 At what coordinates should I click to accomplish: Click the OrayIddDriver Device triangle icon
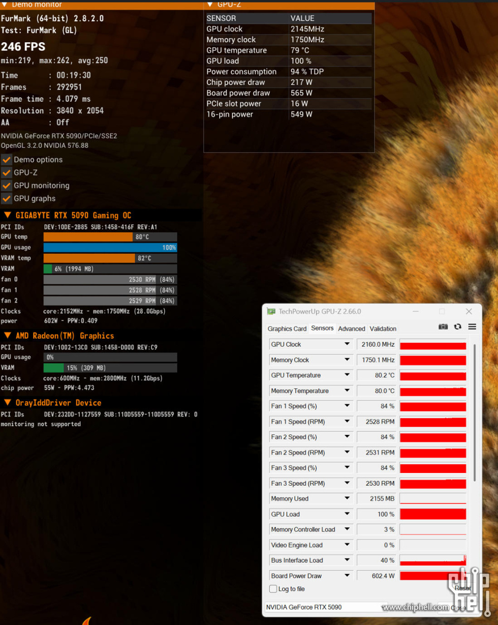(x=7, y=403)
